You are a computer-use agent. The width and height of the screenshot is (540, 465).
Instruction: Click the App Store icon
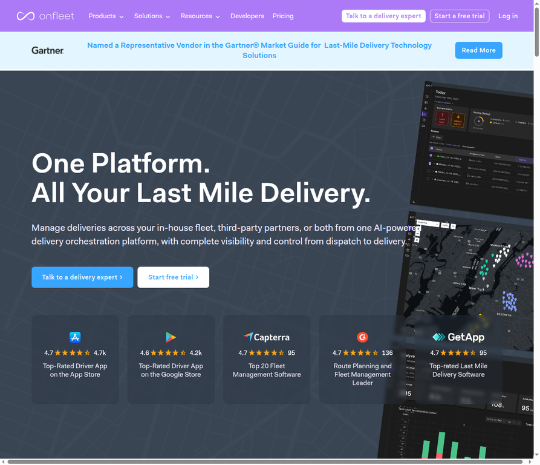[x=75, y=337]
